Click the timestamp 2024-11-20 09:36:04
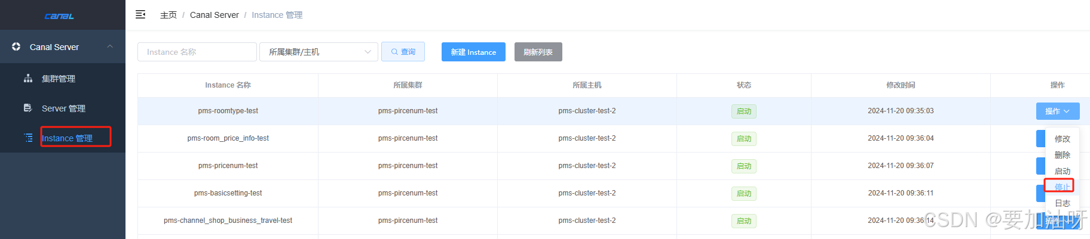The image size is (1090, 239). [x=901, y=138]
